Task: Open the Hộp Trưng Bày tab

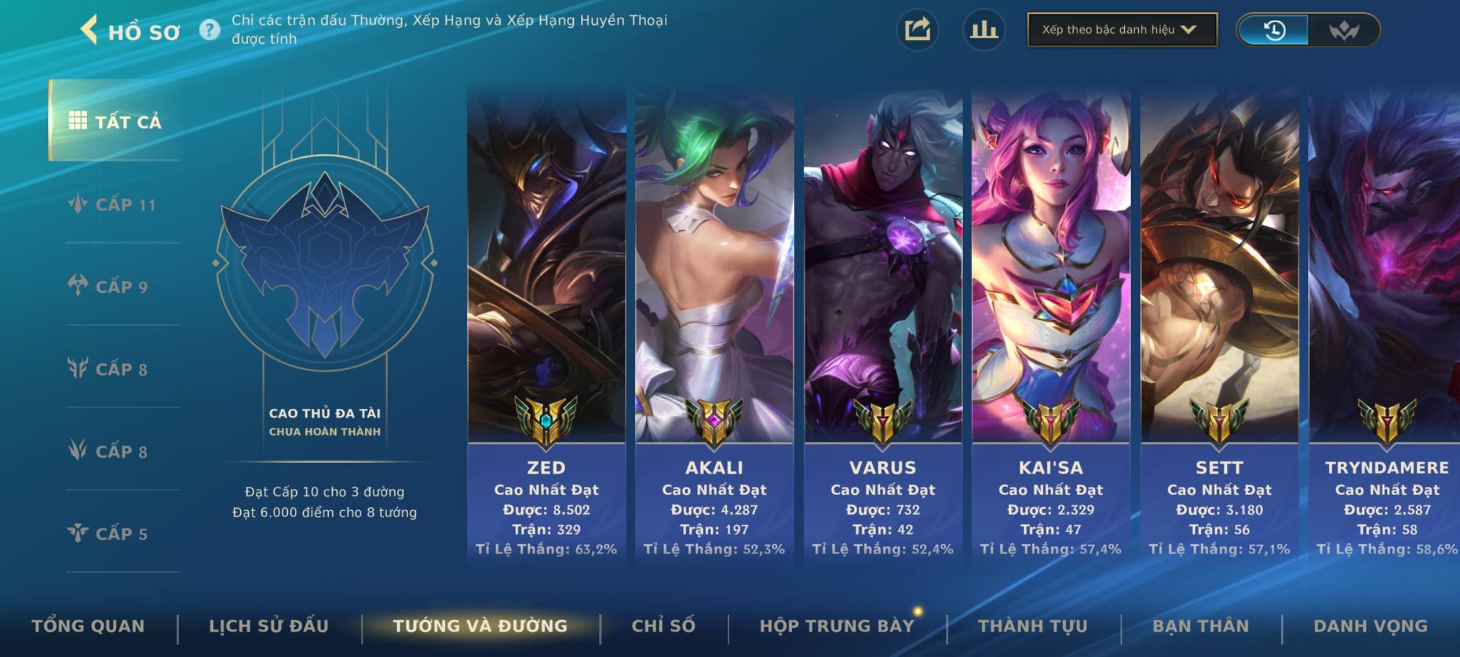Action: (837, 626)
